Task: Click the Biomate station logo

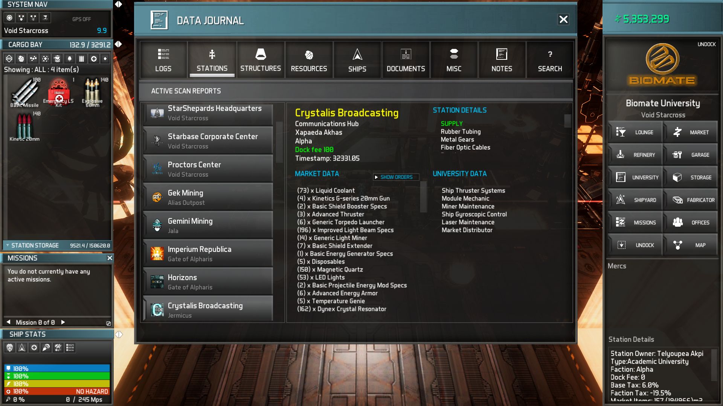Action: tap(662, 64)
